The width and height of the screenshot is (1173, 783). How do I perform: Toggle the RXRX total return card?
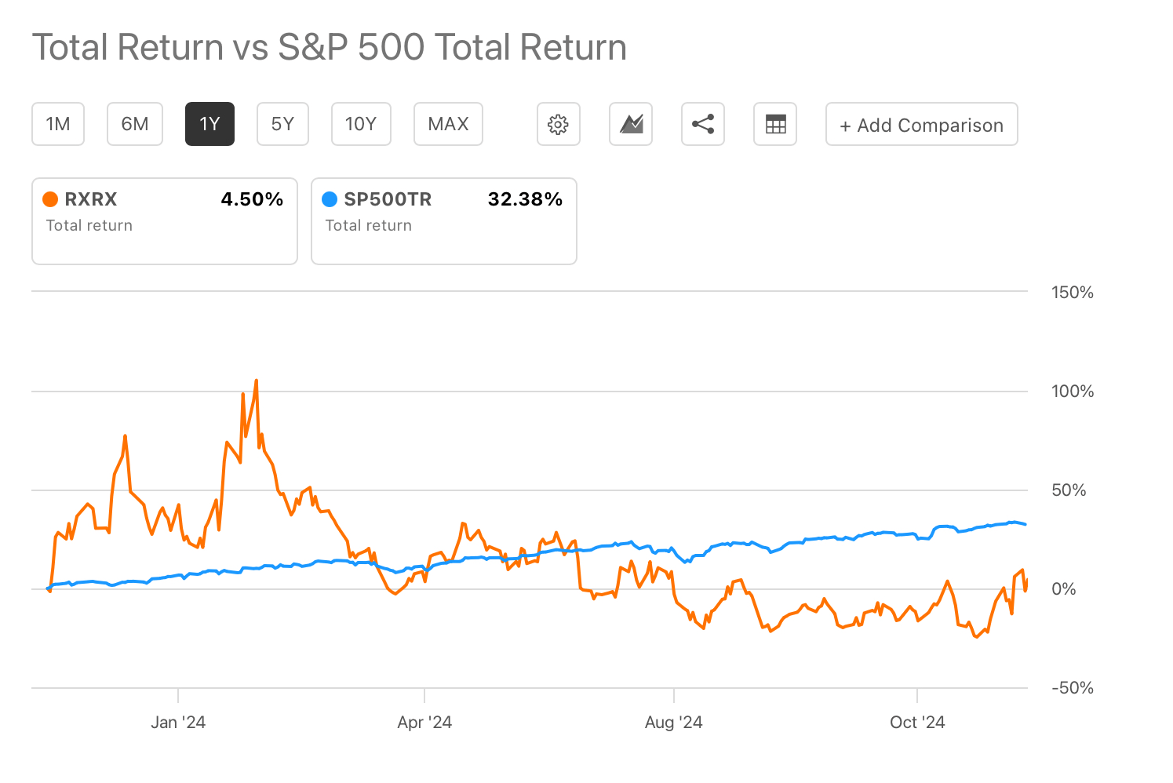click(x=165, y=221)
